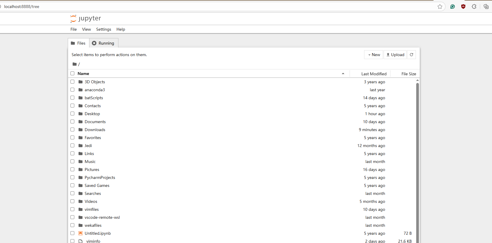Click the Grammarly extension icon
Image resolution: width=492 pixels, height=243 pixels.
(452, 6)
